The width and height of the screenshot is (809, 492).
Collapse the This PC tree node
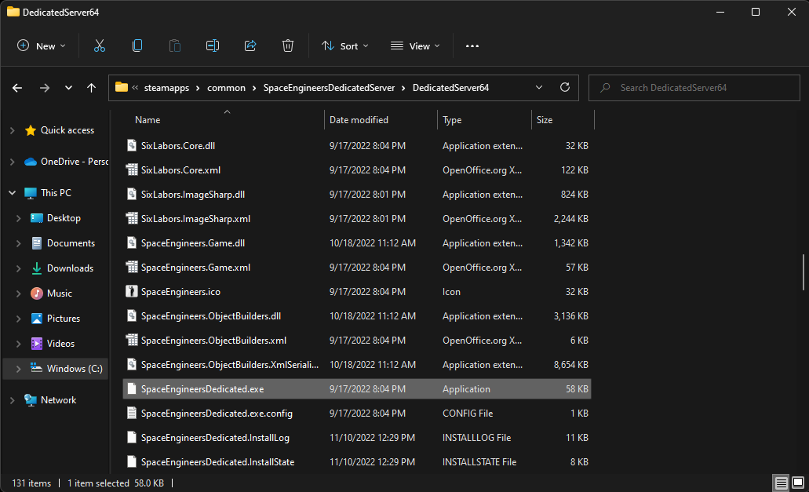pyautogui.click(x=13, y=193)
